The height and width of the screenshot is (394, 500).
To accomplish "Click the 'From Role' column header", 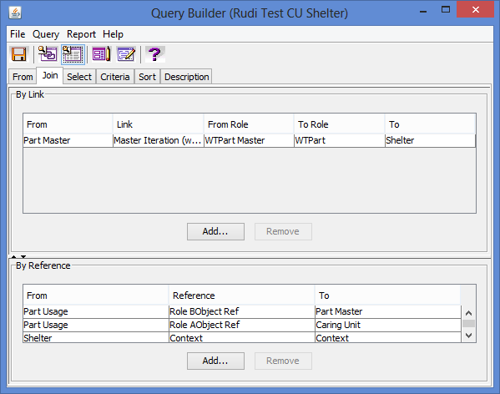I will pyautogui.click(x=249, y=124).
